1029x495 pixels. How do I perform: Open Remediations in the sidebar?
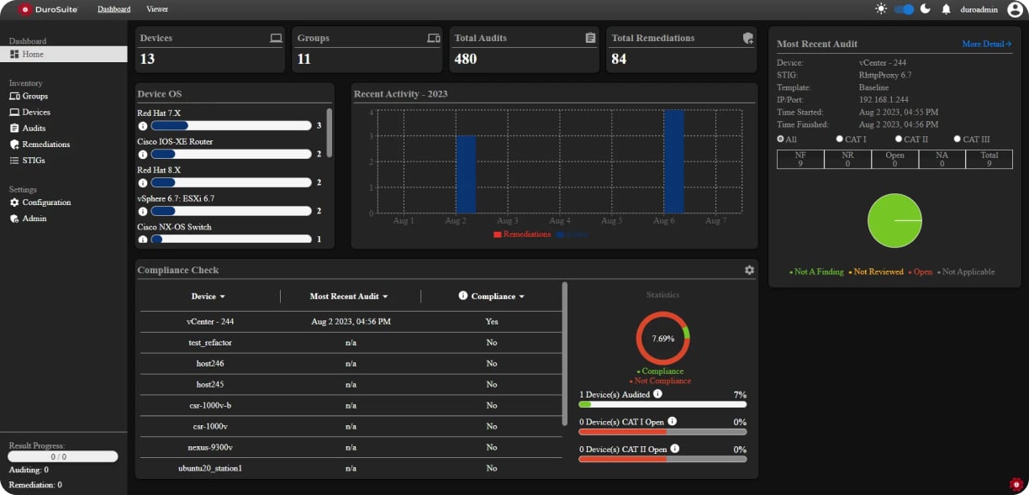[x=45, y=145]
